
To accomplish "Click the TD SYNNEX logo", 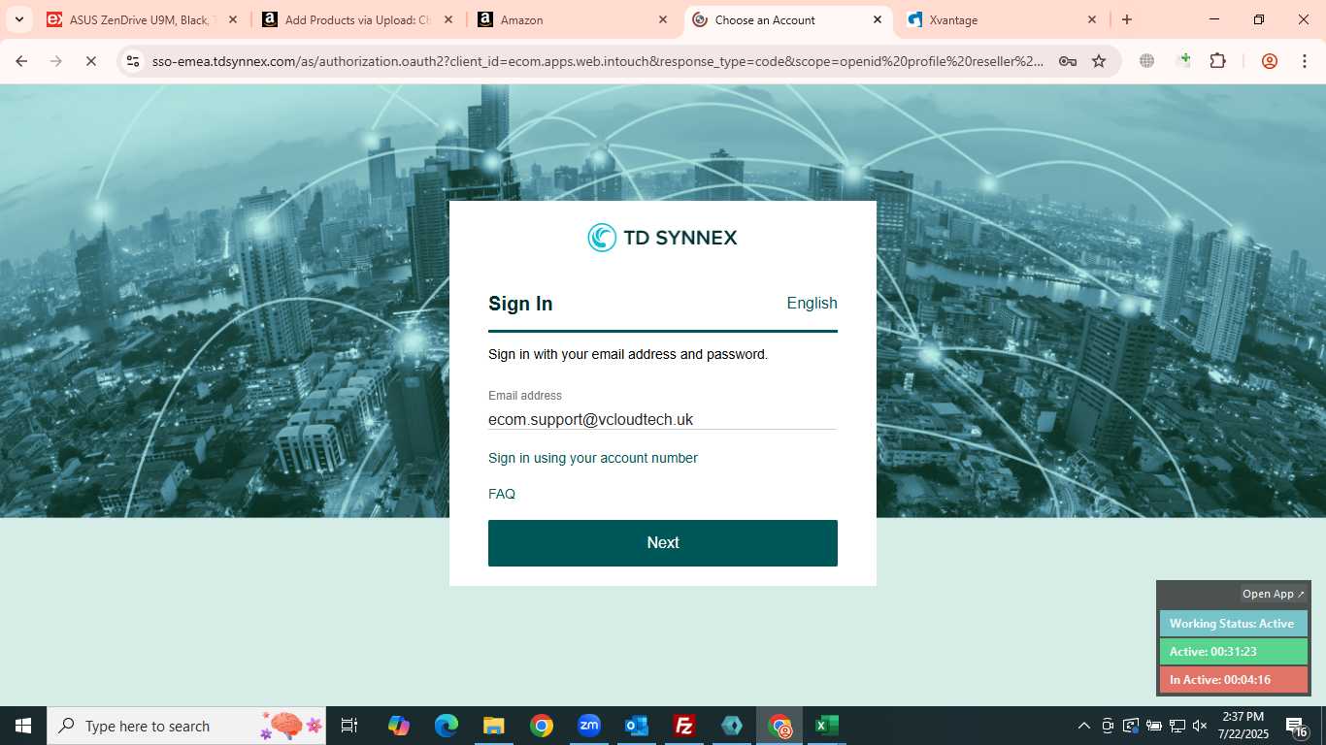I will 662,238.
